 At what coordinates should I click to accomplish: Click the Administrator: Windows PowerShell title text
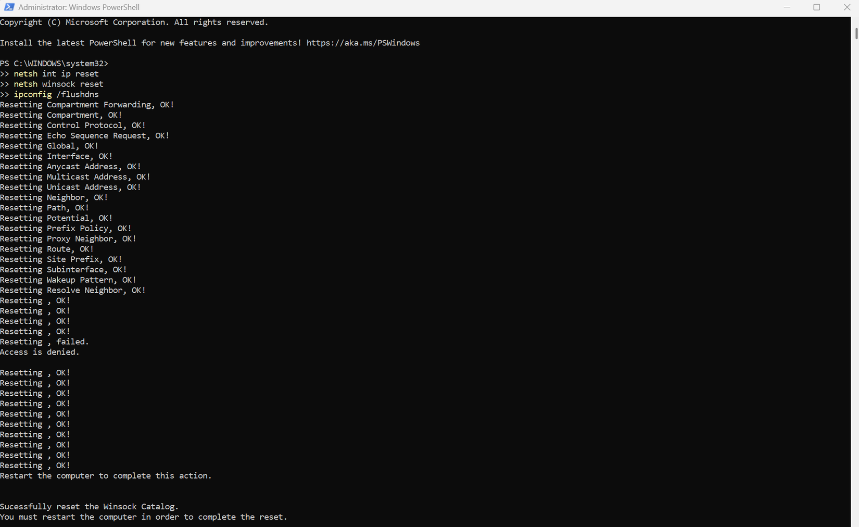tap(79, 7)
